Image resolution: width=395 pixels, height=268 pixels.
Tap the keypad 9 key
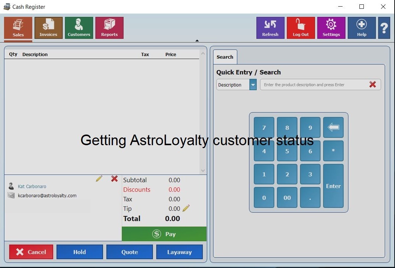point(310,127)
